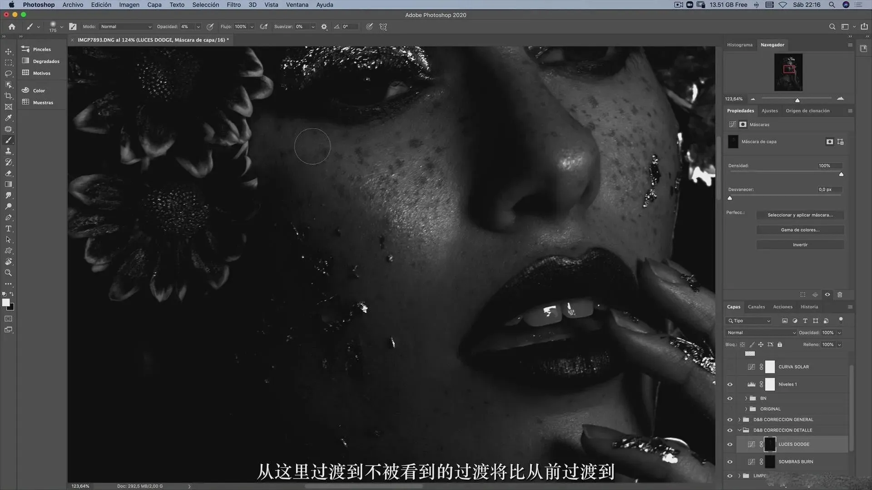
Task: Click the Gama de colores button
Action: (800, 230)
